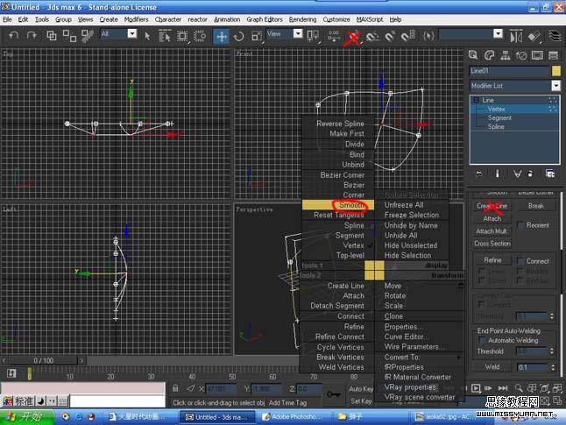The height and width of the screenshot is (425, 566).
Task: Click the Select and Manipulate icon
Action: (334, 36)
